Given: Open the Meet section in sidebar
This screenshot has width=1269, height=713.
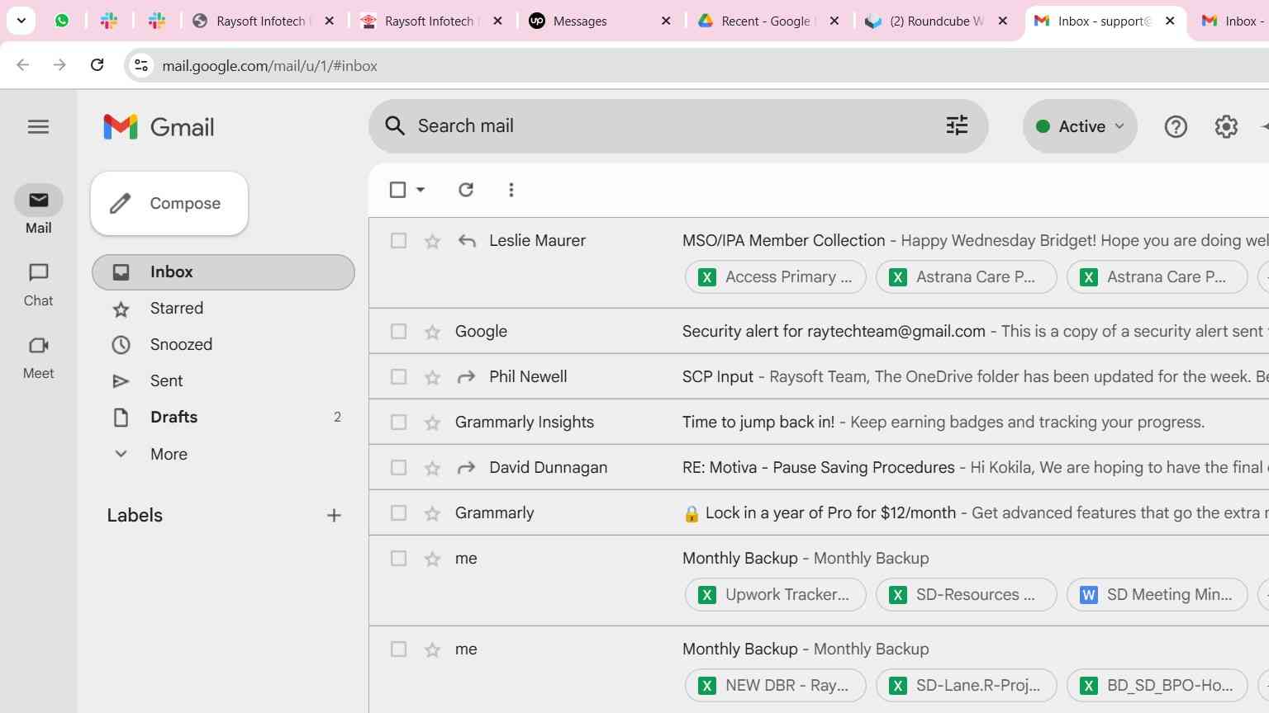Looking at the screenshot, I should pos(38,356).
